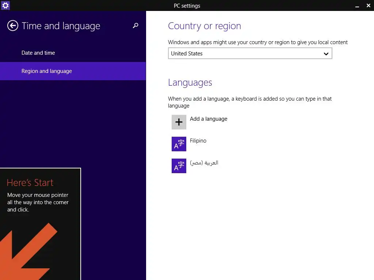Open the search magnifier icon
374x280 pixels.
[x=136, y=26]
